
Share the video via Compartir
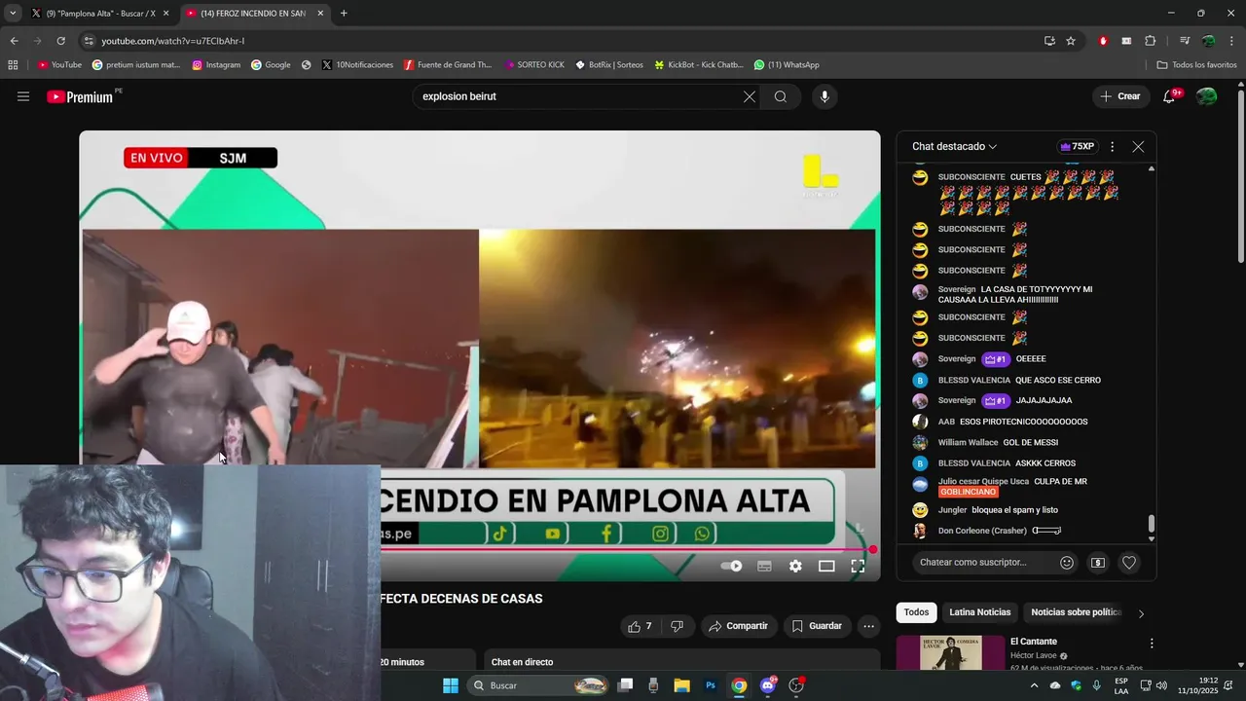pyautogui.click(x=738, y=626)
